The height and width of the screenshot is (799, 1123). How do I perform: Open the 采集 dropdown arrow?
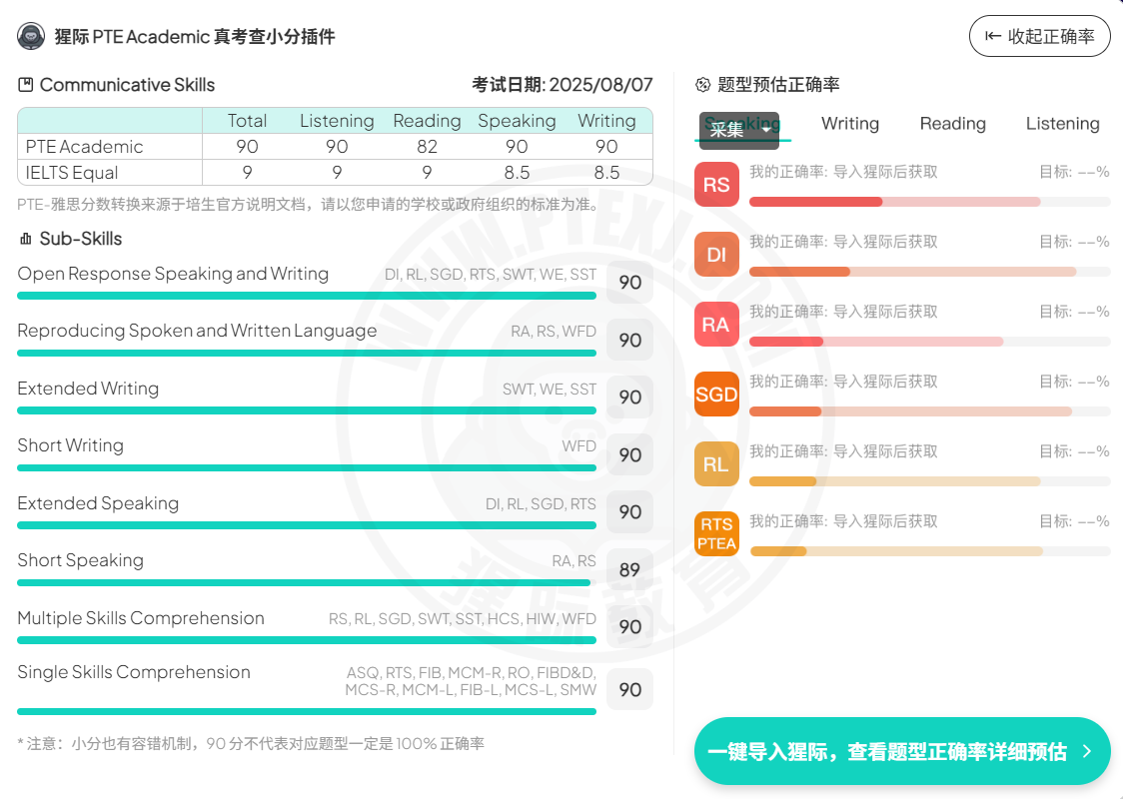pos(766,130)
